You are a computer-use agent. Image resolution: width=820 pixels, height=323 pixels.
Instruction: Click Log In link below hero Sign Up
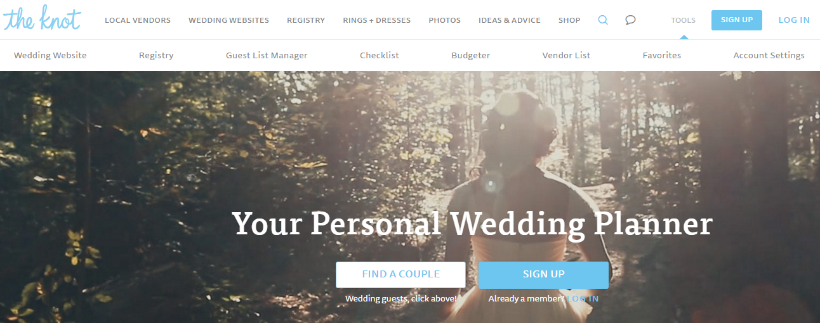click(x=583, y=298)
